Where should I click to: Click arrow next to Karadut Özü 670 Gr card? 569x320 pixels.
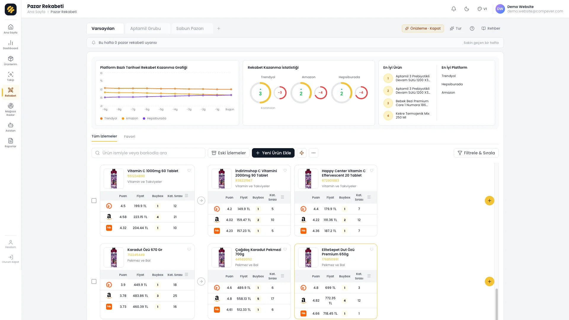[201, 281]
